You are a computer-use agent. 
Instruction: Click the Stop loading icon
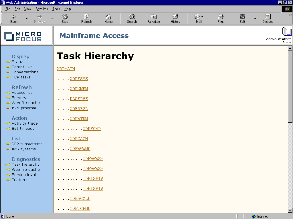[65, 18]
